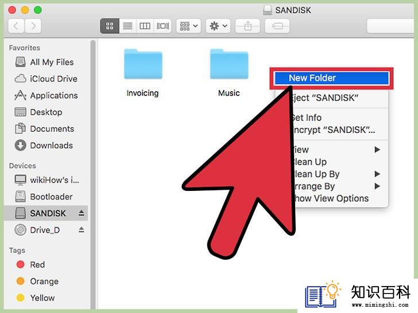Select the Invoicing folder

[x=143, y=73]
